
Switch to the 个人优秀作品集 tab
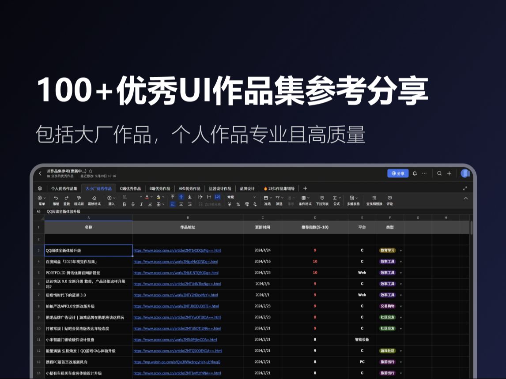pos(64,188)
